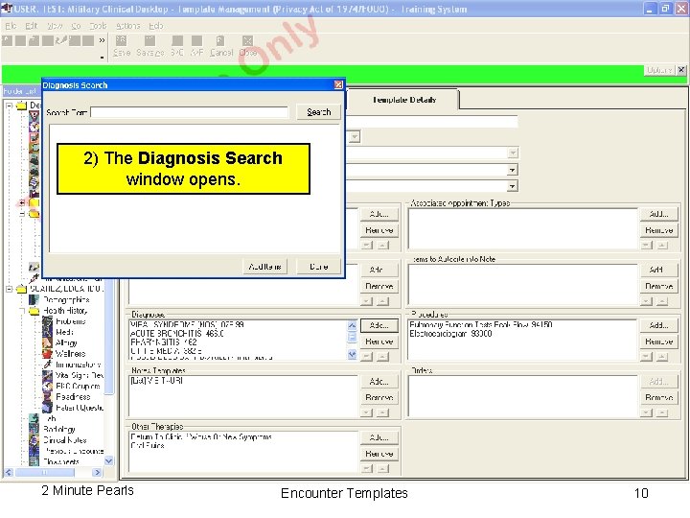Open the Readiness module icon

[x=47, y=397]
